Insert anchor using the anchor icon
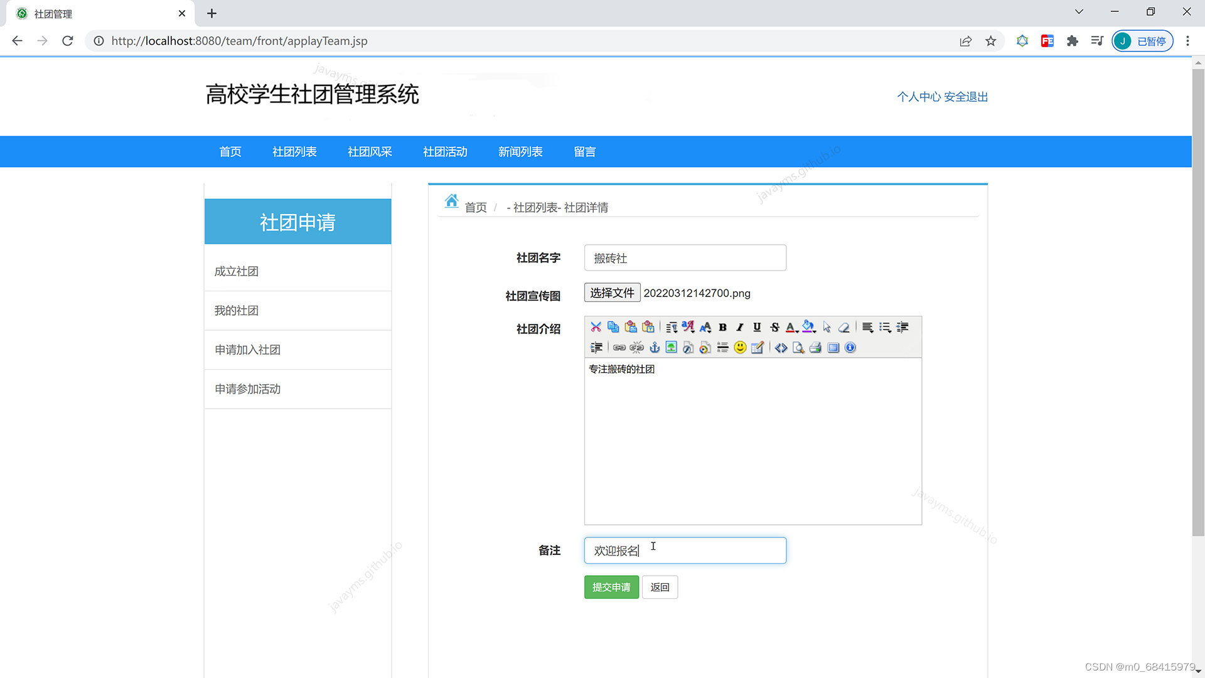Screen dimensions: 1205x678 pos(654,348)
